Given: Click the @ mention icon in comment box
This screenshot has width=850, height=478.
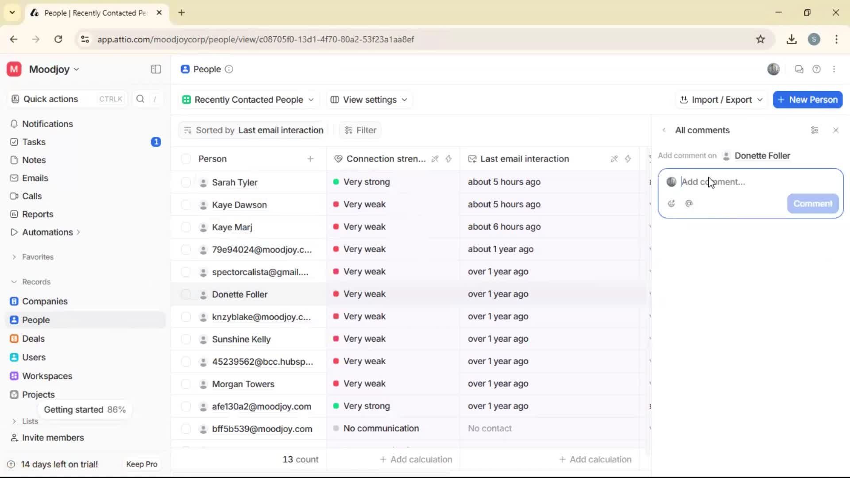Looking at the screenshot, I should 689,204.
